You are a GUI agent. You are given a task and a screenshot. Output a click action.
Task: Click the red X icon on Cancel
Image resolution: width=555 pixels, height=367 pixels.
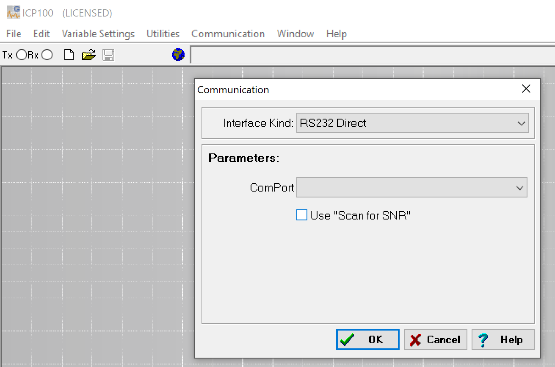[413, 339]
